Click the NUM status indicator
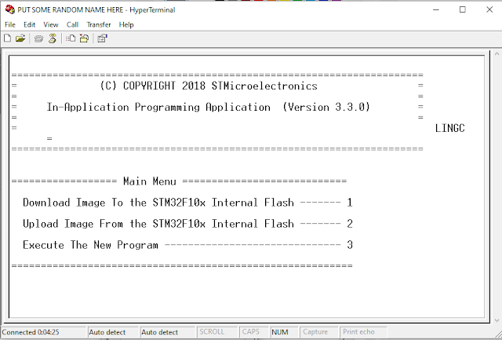This screenshot has width=502, height=340. click(x=284, y=332)
